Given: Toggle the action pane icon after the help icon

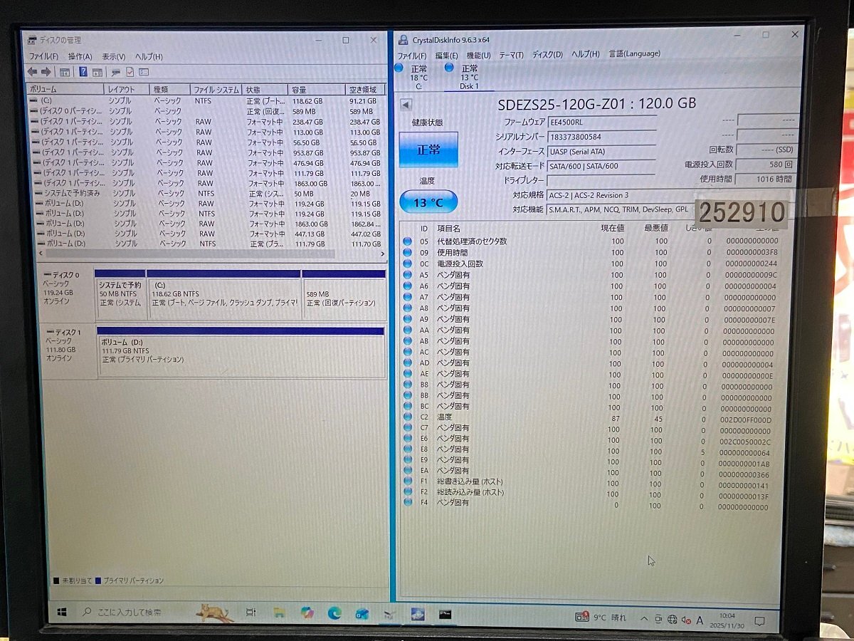Looking at the screenshot, I should click(x=97, y=72).
